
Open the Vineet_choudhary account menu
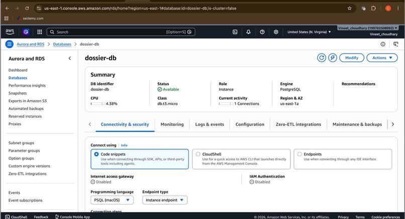tap(368, 28)
